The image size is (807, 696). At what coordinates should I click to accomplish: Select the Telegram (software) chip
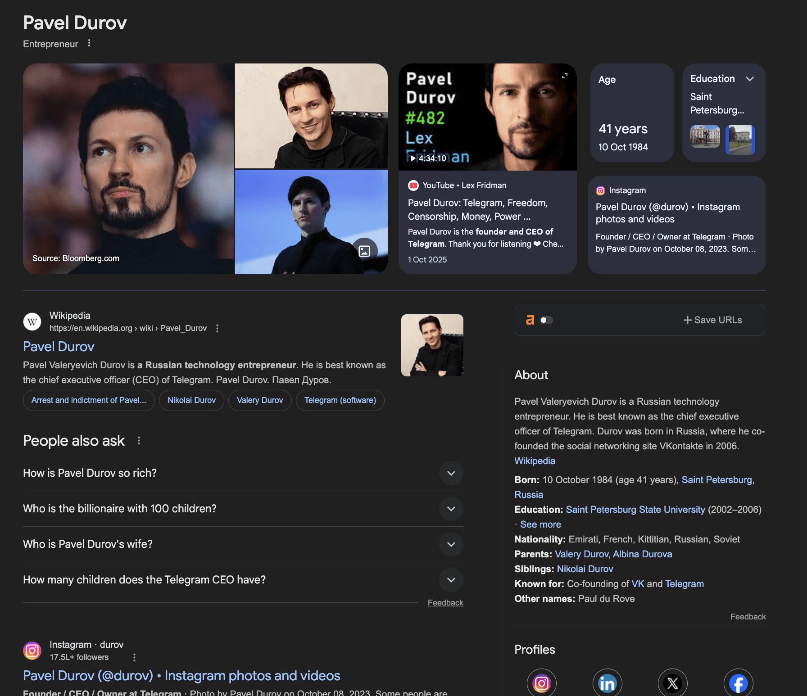click(x=340, y=400)
